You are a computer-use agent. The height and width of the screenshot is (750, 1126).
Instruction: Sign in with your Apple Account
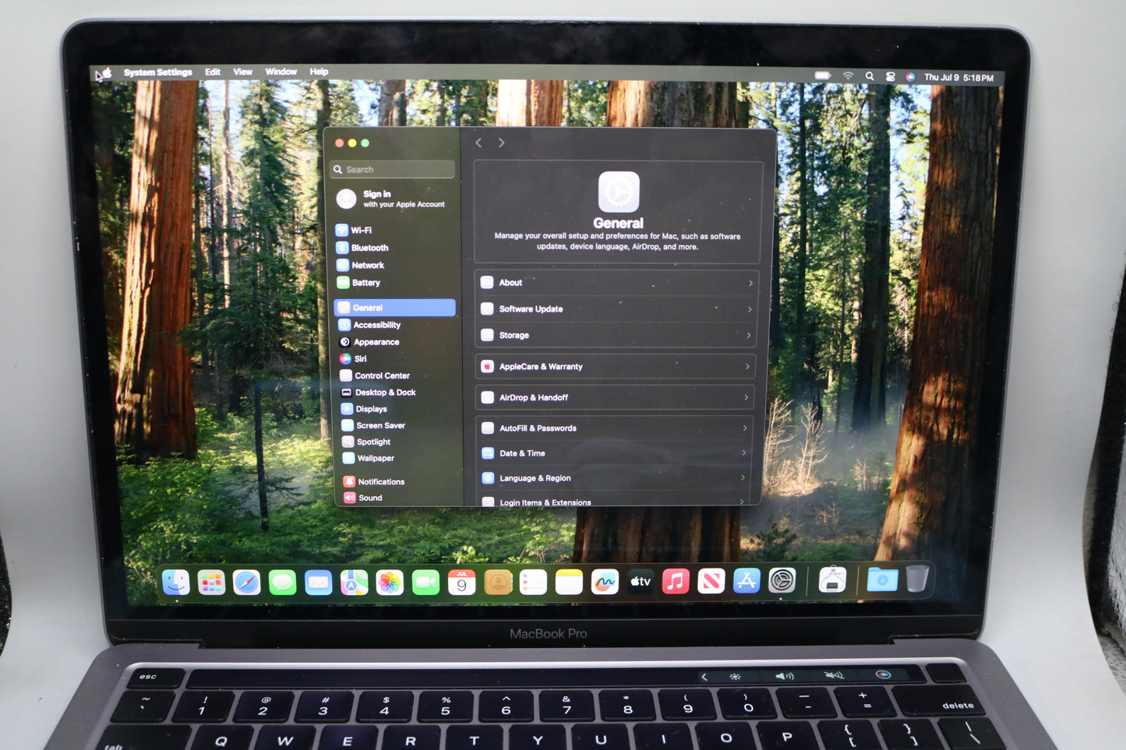[392, 199]
